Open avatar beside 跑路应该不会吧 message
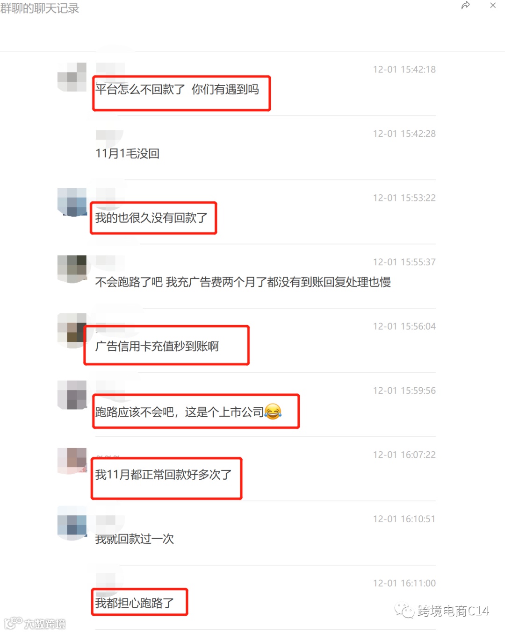The height and width of the screenshot is (633, 505). tap(72, 395)
